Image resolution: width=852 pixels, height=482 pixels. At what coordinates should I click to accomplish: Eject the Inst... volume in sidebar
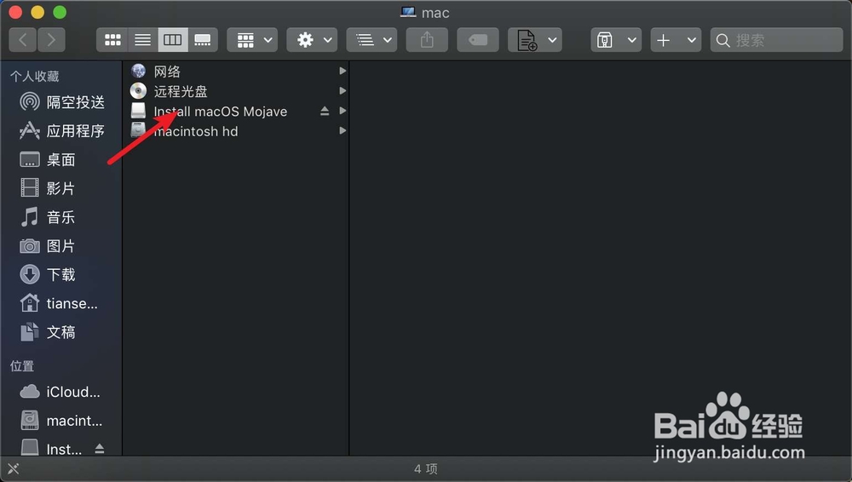[x=100, y=448]
